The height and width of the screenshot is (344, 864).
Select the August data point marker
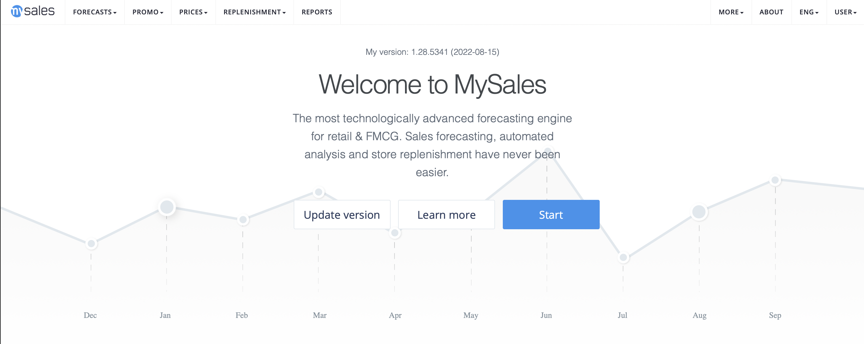click(x=699, y=211)
